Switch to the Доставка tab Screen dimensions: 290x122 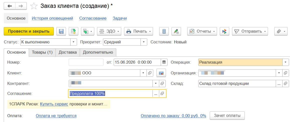click(x=68, y=52)
